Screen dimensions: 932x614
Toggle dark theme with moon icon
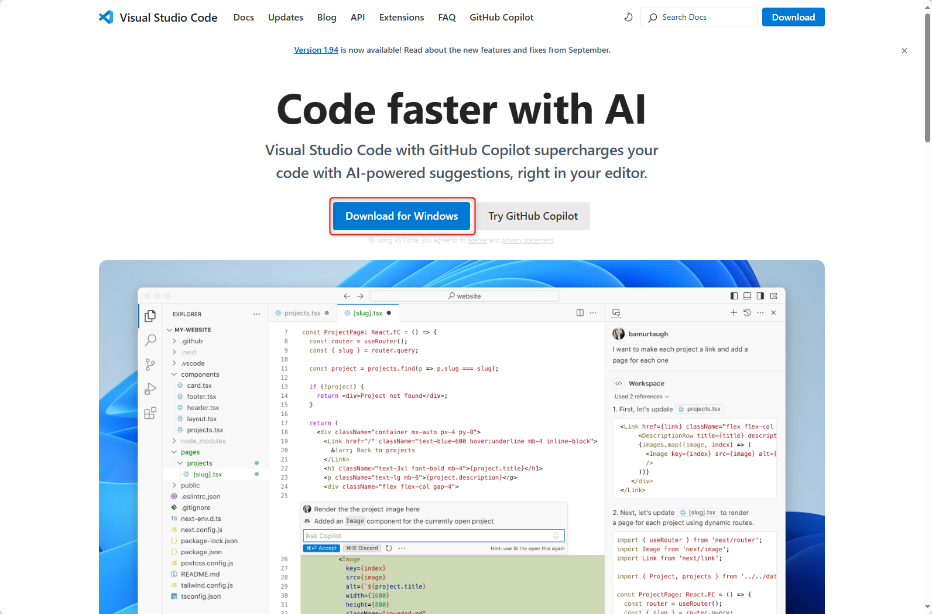pos(628,18)
